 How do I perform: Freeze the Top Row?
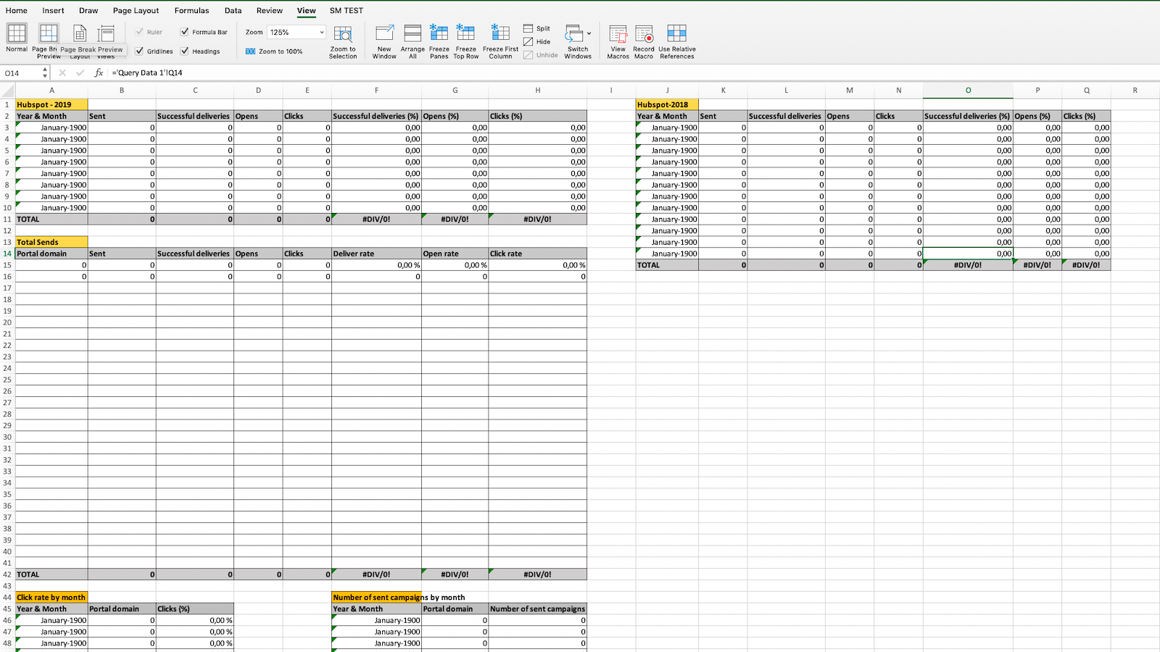(x=466, y=41)
